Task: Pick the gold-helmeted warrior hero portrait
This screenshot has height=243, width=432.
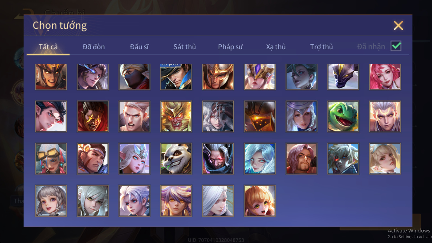Action: click(218, 77)
